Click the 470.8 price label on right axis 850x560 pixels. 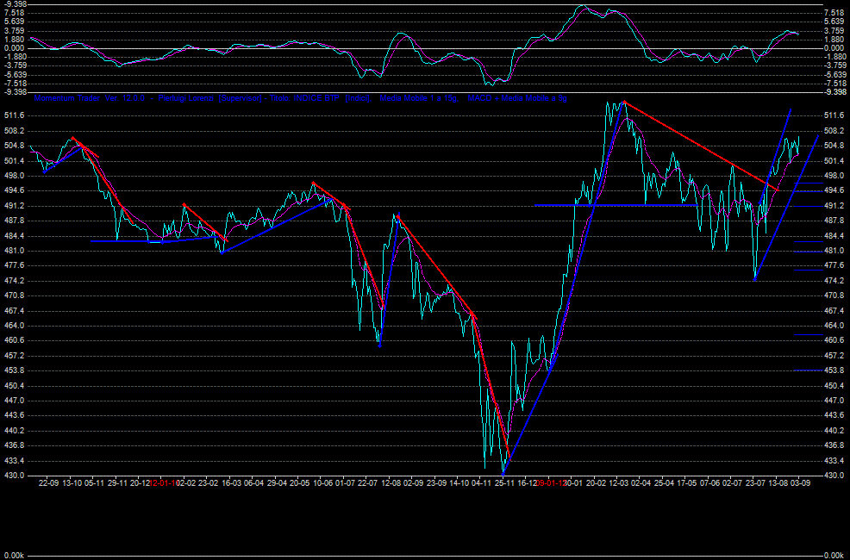point(834,296)
